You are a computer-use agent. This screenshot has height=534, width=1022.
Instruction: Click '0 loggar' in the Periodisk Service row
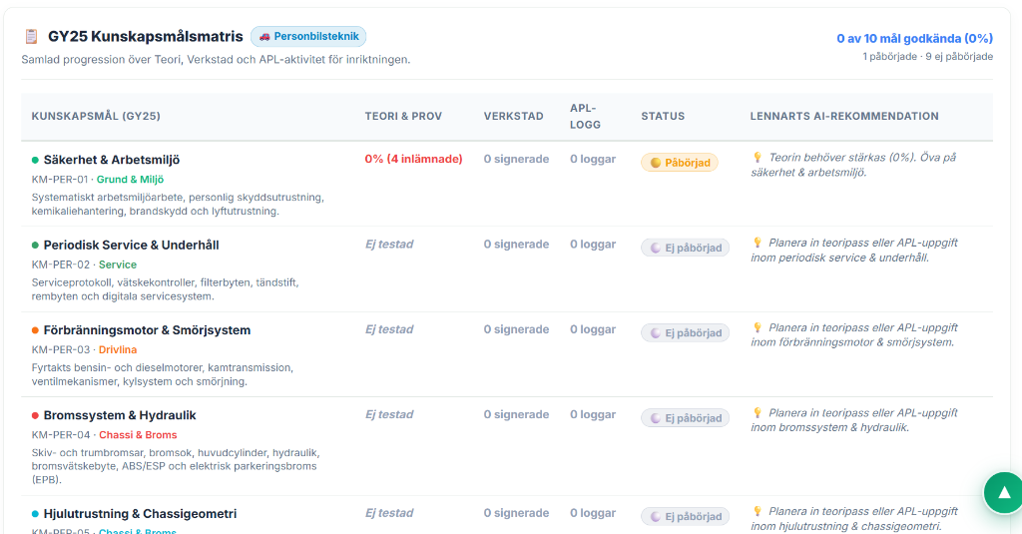(593, 245)
